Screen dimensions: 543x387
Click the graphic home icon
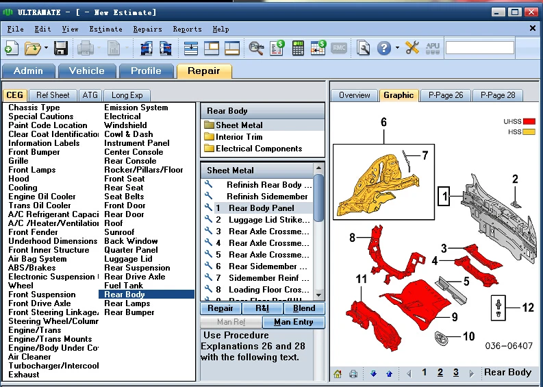(x=338, y=373)
